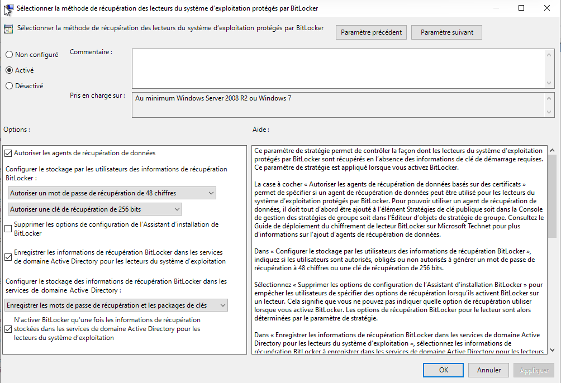Screen dimensions: 561x383
Task: Confirm with the OK button
Action: [x=443, y=370]
